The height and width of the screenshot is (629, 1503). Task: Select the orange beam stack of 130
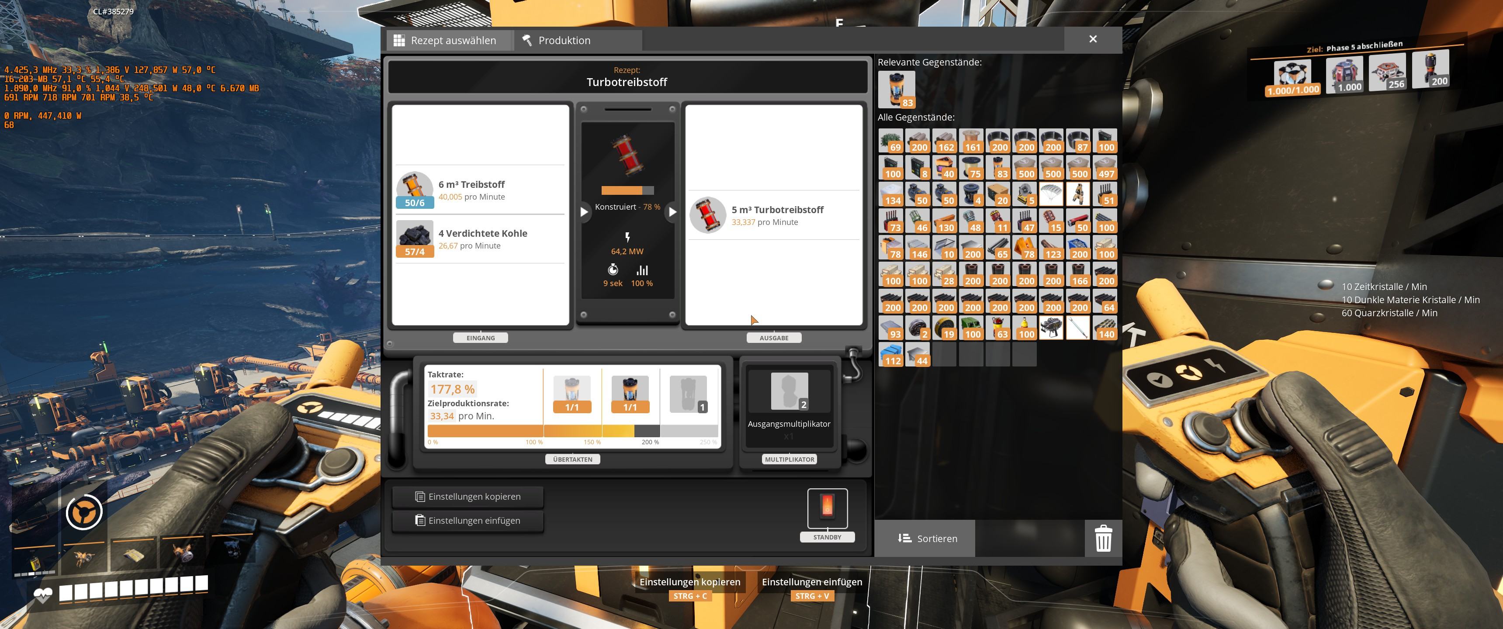coord(945,221)
